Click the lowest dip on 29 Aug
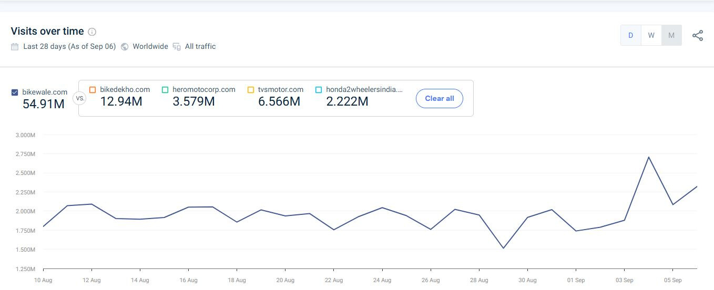This screenshot has height=290, width=714. [503, 248]
